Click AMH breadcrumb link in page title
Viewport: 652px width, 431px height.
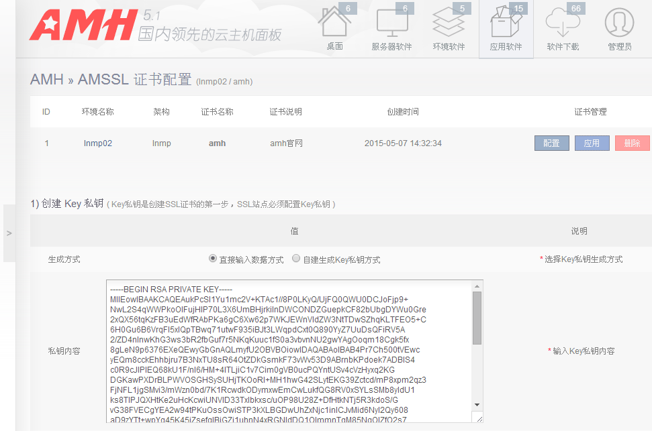[x=46, y=80]
